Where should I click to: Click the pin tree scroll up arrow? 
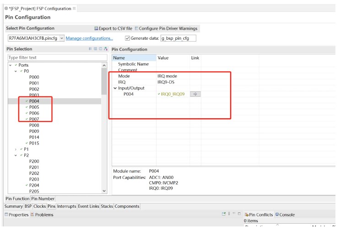104,65
